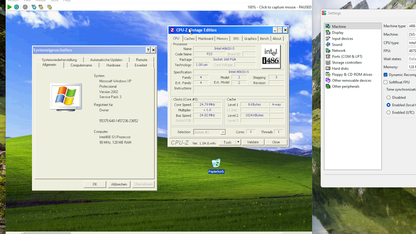The image size is (416, 234).
Task: Select the Enabled (UTC) time synchronization option
Action: click(389, 112)
